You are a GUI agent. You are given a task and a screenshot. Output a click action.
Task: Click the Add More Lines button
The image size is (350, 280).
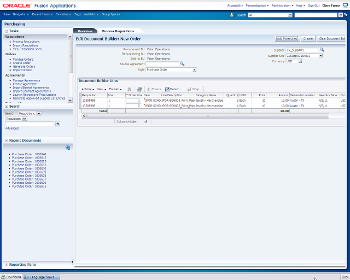(x=287, y=39)
